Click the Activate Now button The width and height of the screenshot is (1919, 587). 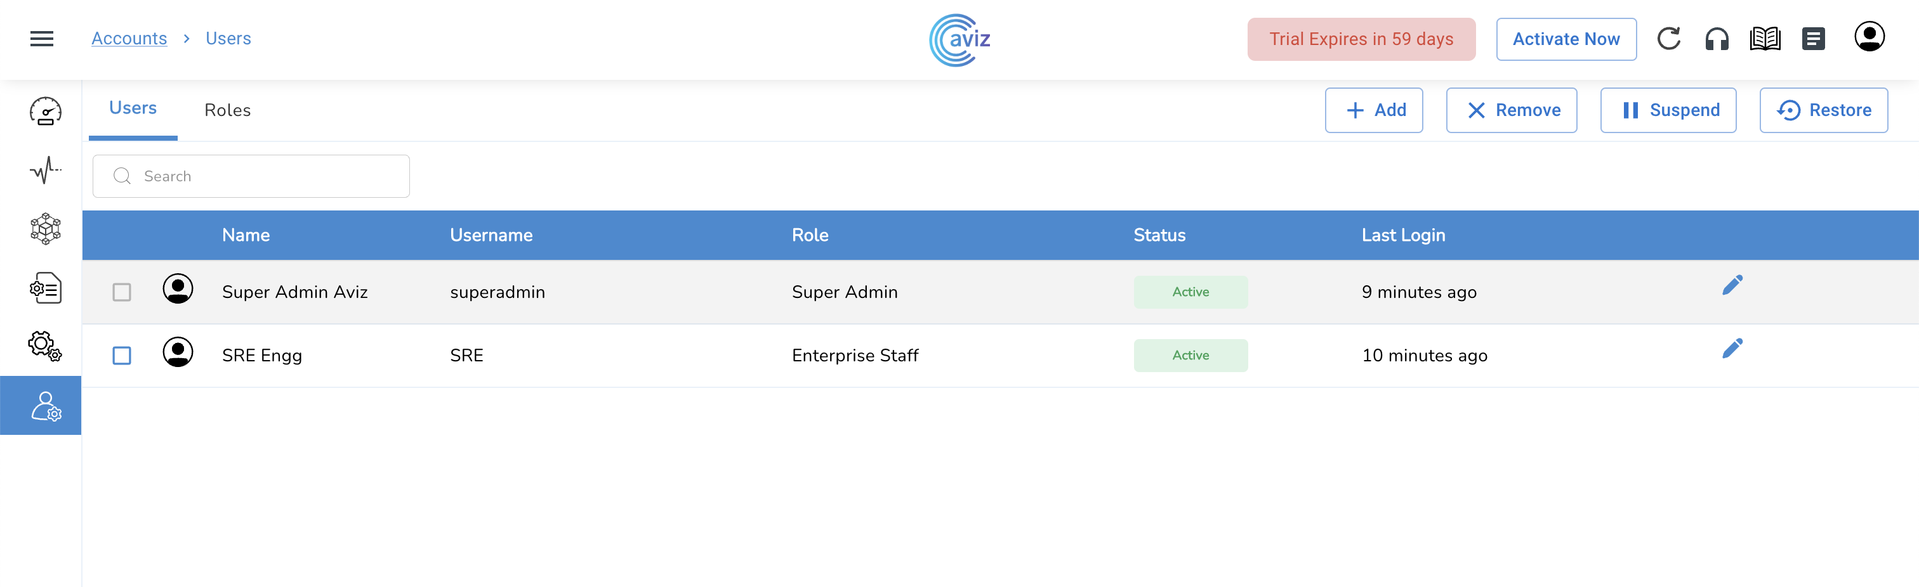coord(1566,39)
